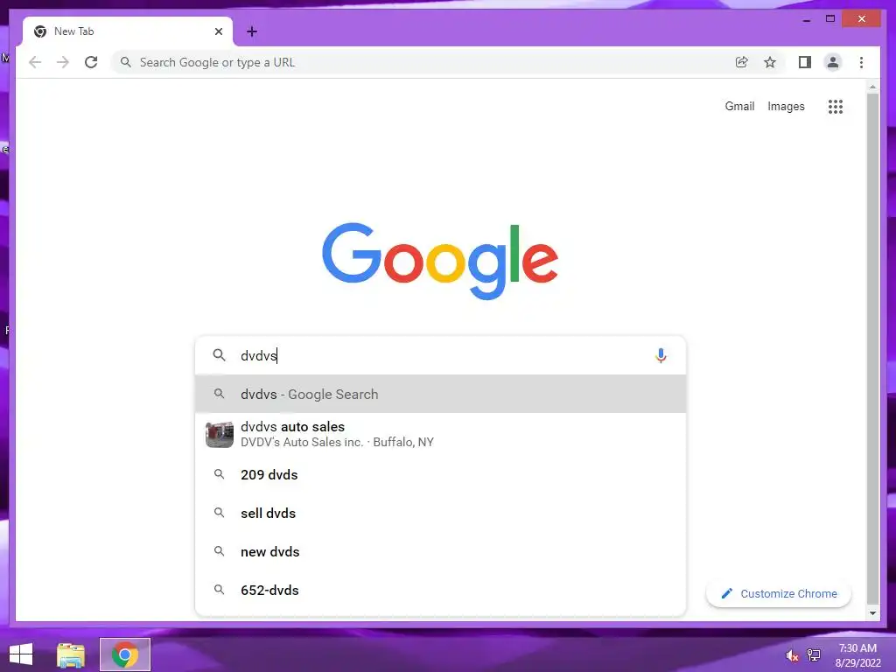Viewport: 896px width, 672px height.
Task: Open a new tab with plus button
Action: (x=252, y=31)
